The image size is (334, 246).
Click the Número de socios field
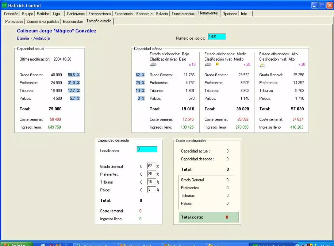(x=217, y=37)
